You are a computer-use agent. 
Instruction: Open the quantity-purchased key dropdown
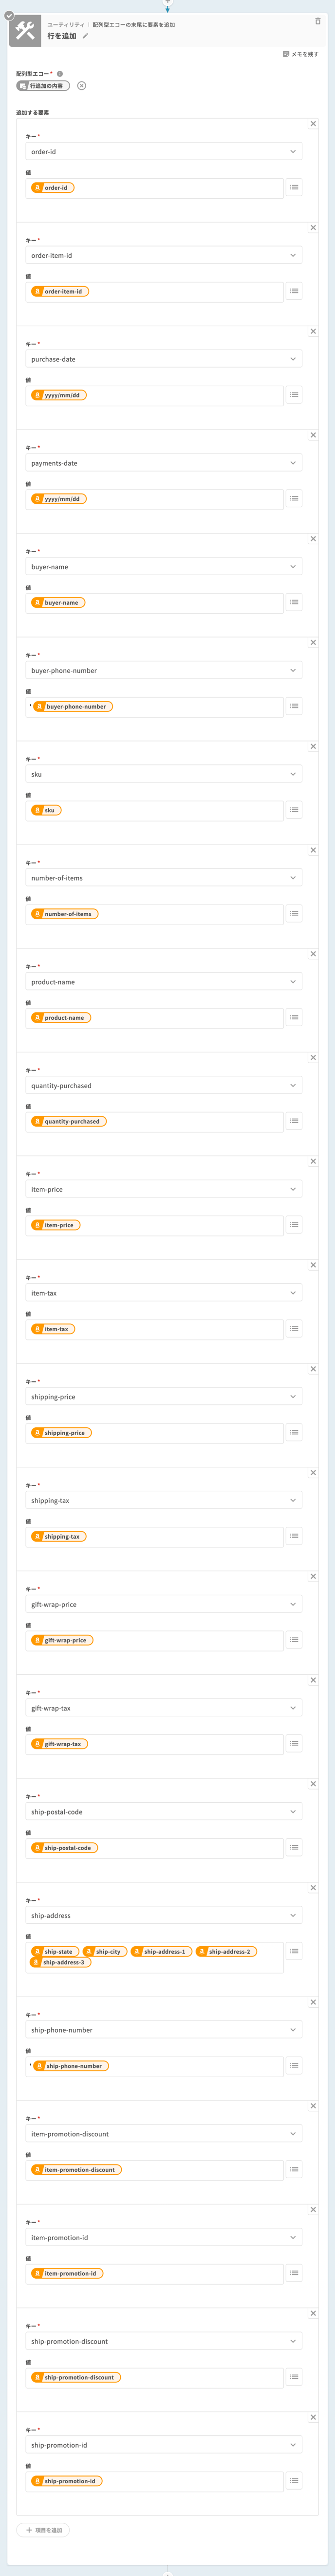164,1086
